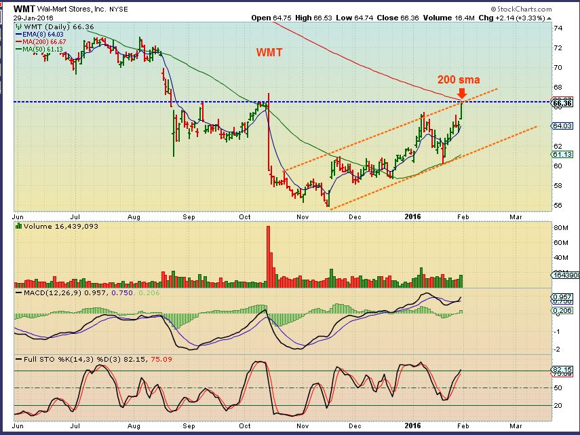Click the orange '200 sma' chart label
Viewport: 580px width, 435px height.
tap(459, 79)
